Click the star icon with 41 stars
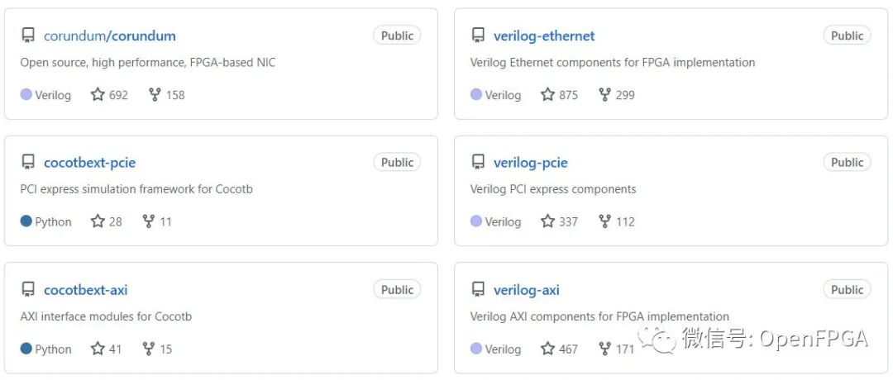The width and height of the screenshot is (893, 380). [98, 349]
